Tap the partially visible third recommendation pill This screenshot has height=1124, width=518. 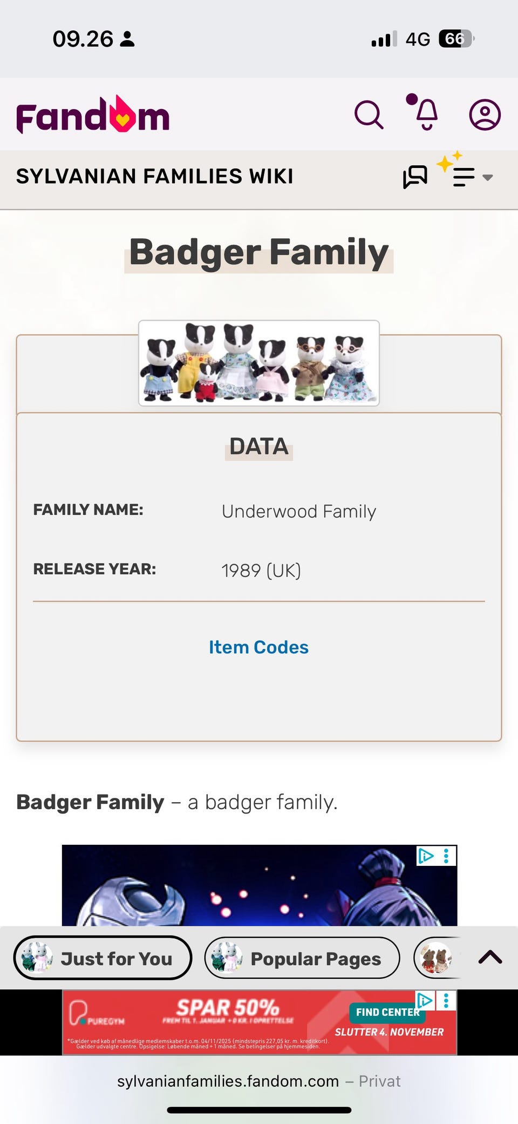click(437, 958)
